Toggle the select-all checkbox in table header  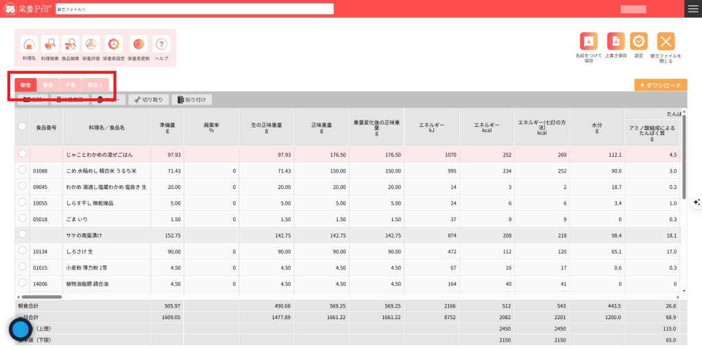click(23, 127)
